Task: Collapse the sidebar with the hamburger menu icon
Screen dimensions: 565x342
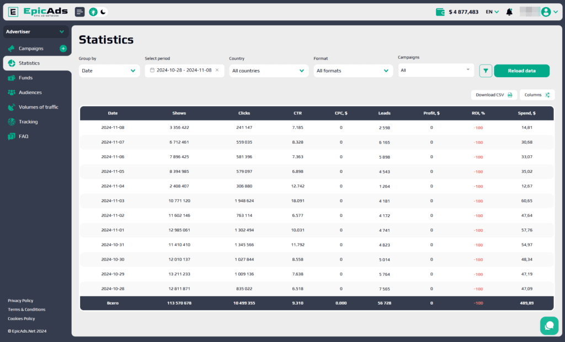Action: click(79, 12)
